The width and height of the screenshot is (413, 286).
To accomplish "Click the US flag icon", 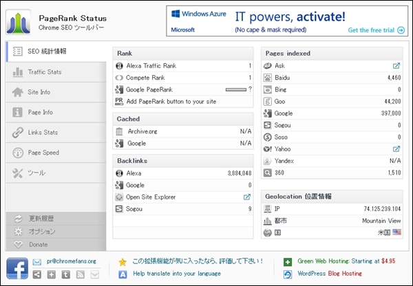I will click(x=396, y=232).
